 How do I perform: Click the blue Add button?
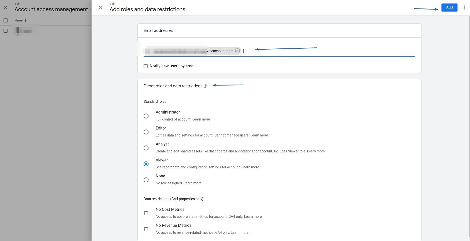(449, 7)
